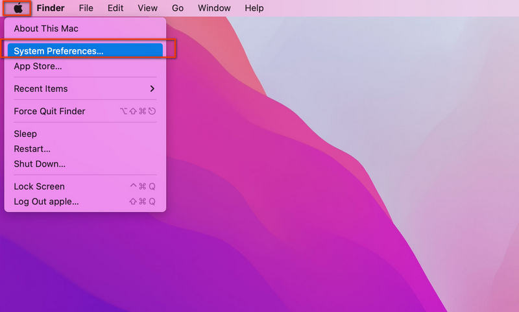Image resolution: width=519 pixels, height=312 pixels.
Task: Expand the Recent Items submenu
Action: pyautogui.click(x=41, y=89)
